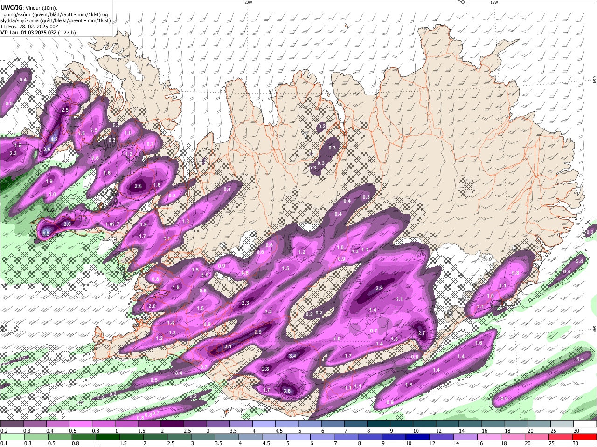Image resolution: width=597 pixels, height=447 pixels.
Task: Click the 2.6 precipitation maximum label
Action: 138,186
